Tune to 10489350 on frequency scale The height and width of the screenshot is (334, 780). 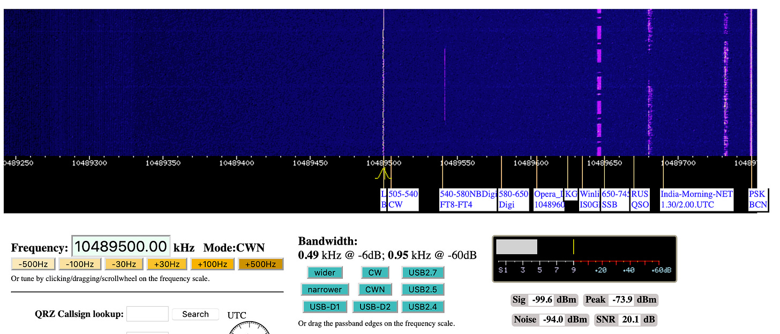(163, 163)
